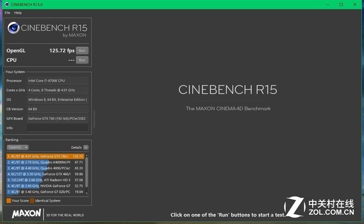Run the CPU benchmark test
This screenshot has width=364, height=224.
82,60
